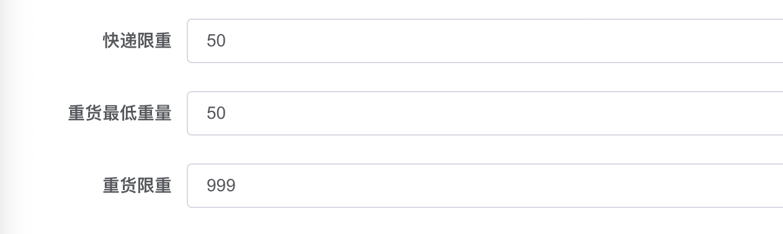Place cursor at end of 999 text
The height and width of the screenshot is (234, 783).
(236, 186)
